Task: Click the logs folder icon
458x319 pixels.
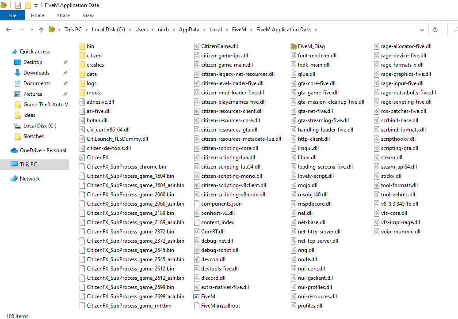Action: 82,83
